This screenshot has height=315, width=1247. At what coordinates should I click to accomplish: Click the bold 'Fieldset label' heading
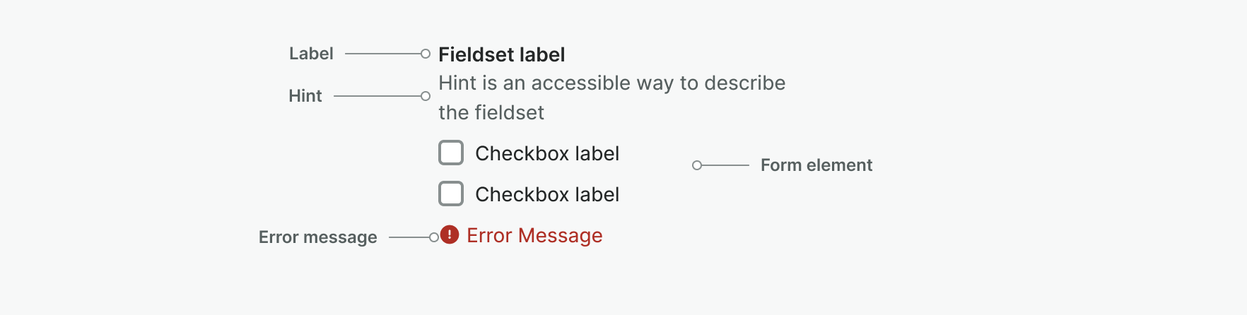[x=501, y=54]
